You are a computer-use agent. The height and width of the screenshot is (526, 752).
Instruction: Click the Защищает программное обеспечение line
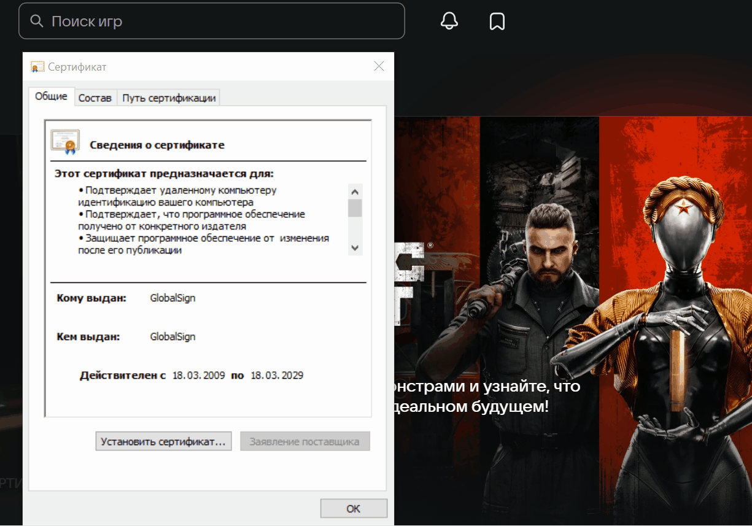pos(204,244)
